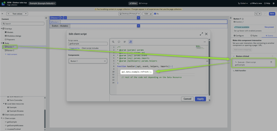Switch to the Editor tab

tap(133, 3)
